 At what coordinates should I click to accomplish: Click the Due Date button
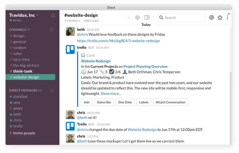(125, 102)
